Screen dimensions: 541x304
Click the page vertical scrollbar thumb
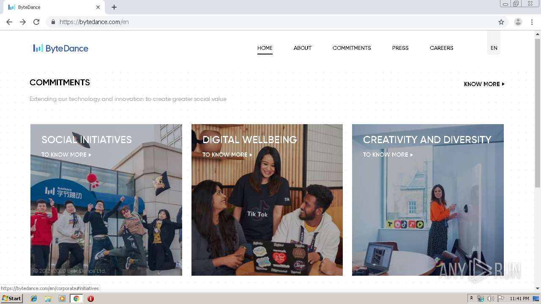coord(538,113)
